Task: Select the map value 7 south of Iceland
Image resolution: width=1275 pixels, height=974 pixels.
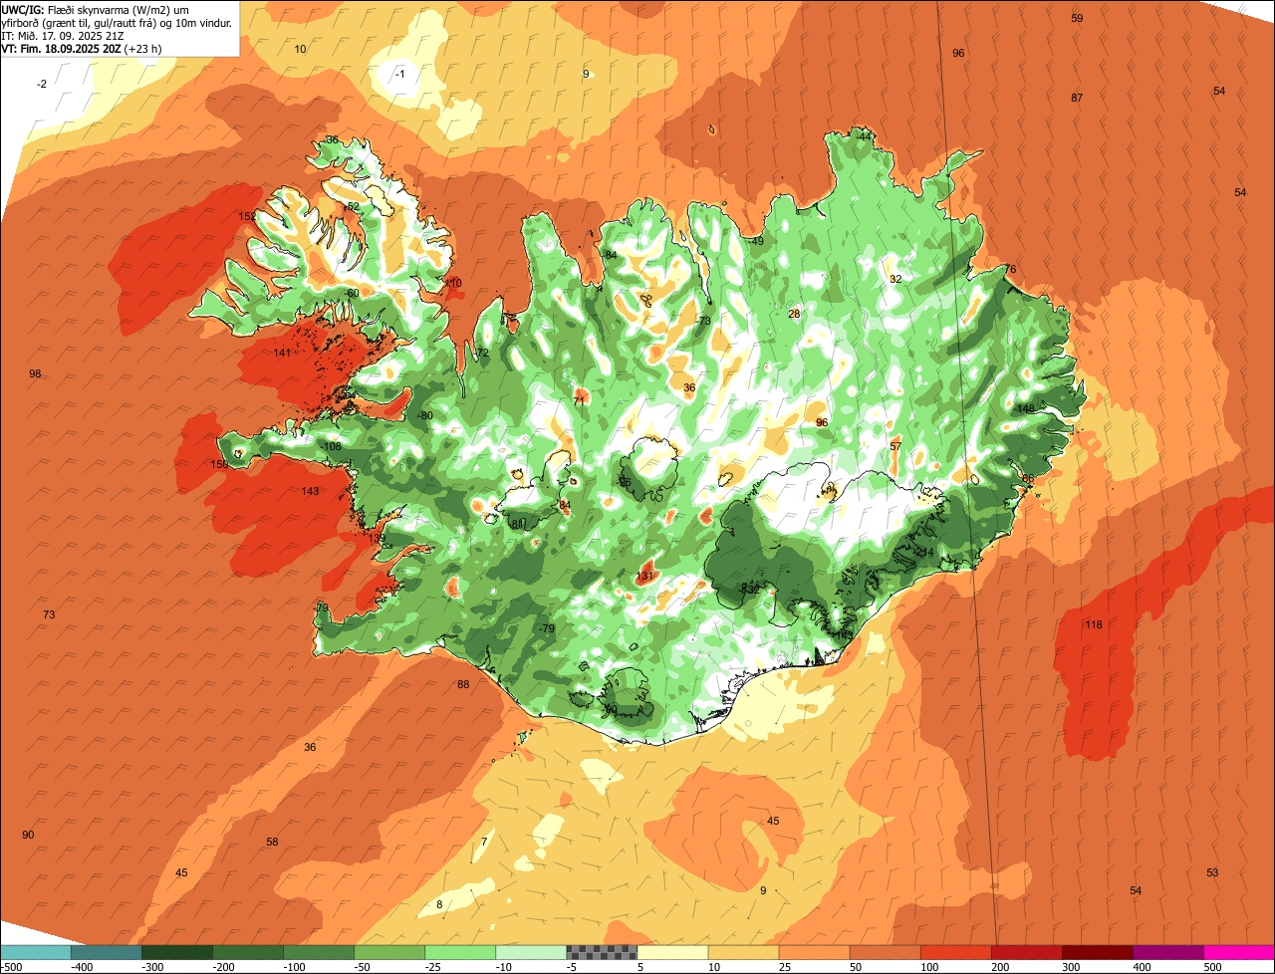Action: (484, 842)
